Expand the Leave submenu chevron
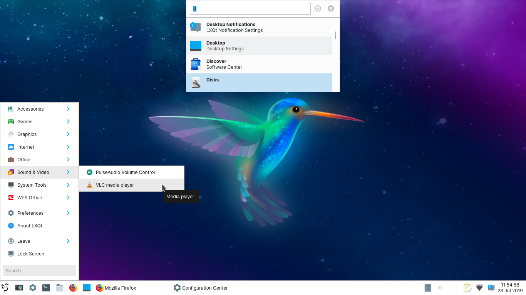This screenshot has width=526, height=295. [68, 241]
